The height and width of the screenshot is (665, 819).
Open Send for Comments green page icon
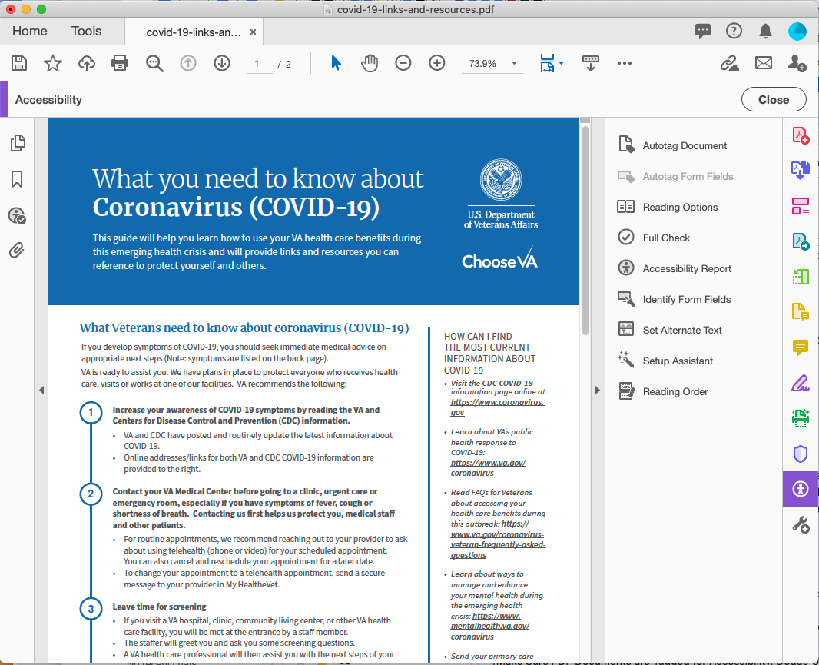coord(801,241)
